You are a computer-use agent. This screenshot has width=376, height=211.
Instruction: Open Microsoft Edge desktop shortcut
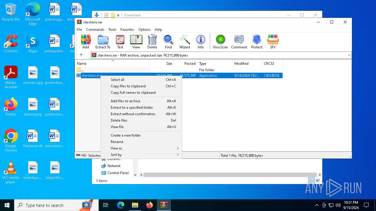coord(33,14)
